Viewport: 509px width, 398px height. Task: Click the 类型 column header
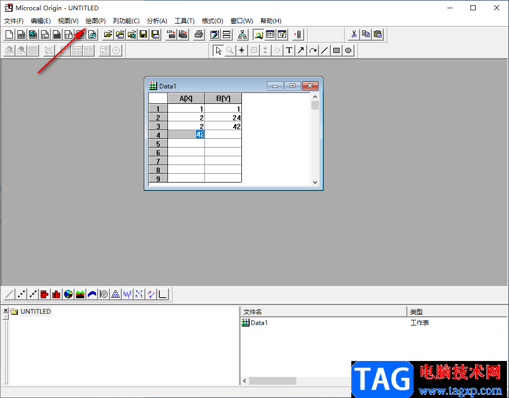(458, 312)
